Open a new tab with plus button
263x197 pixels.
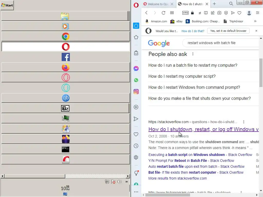tap(214, 4)
